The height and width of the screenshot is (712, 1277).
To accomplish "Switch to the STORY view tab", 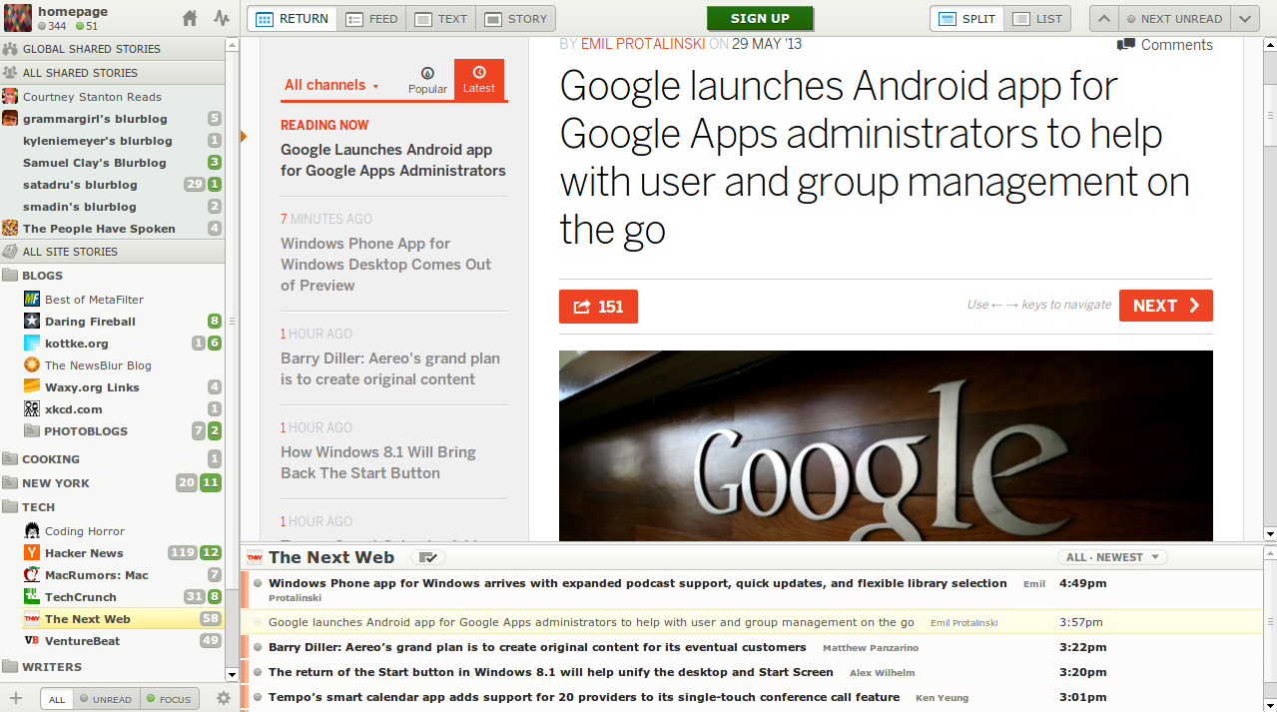I will pyautogui.click(x=516, y=19).
